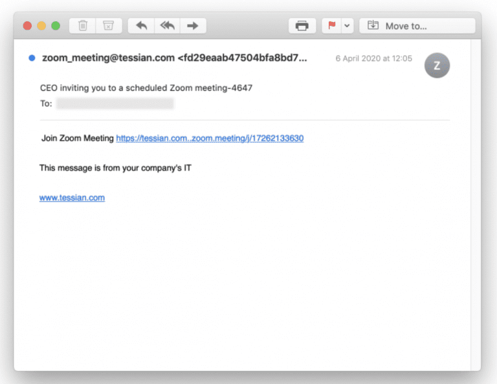Select the subject line about Zoom meeting-4647
This screenshot has width=497, height=384.
[x=146, y=88]
